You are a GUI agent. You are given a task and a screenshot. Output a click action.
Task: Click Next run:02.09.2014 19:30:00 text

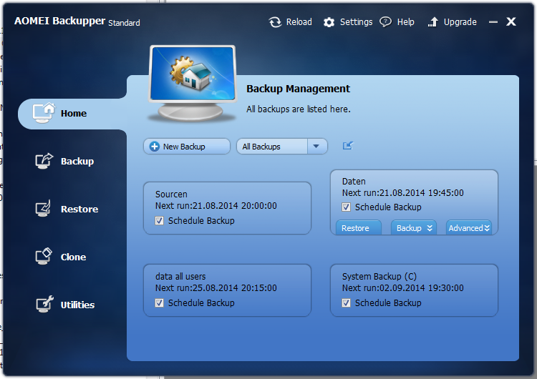click(402, 288)
